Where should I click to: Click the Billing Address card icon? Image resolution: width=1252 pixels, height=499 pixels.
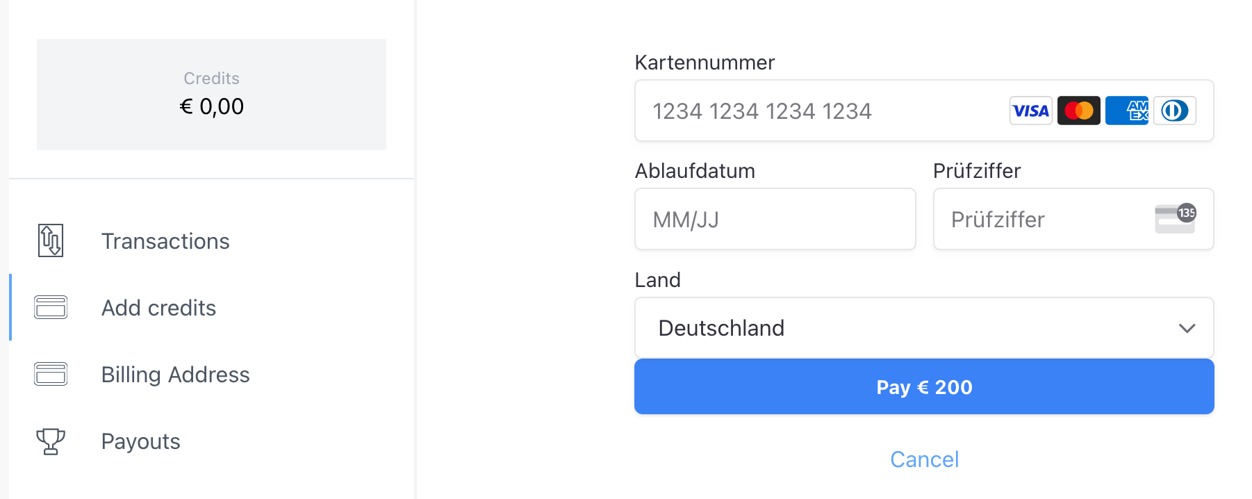click(x=51, y=374)
